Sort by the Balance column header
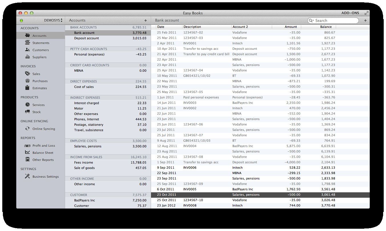Image resolution: width=386 pixels, height=231 pixels. (319, 27)
